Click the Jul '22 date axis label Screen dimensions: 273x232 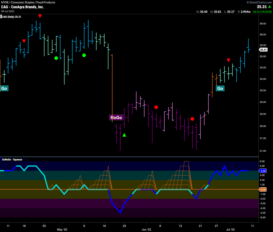230,230
